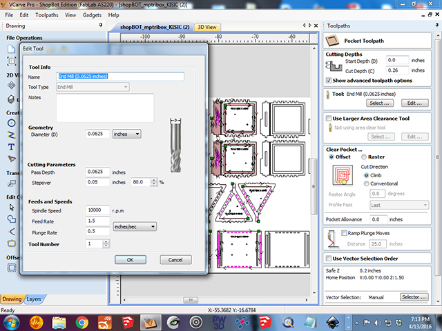Image resolution: width=442 pixels, height=331 pixels.
Task: Click the Zoom to Fit icon in 2D View
Action: [12, 61]
